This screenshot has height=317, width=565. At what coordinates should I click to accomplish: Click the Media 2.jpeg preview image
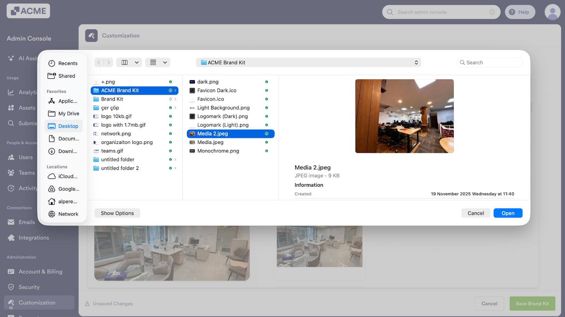coord(404,116)
